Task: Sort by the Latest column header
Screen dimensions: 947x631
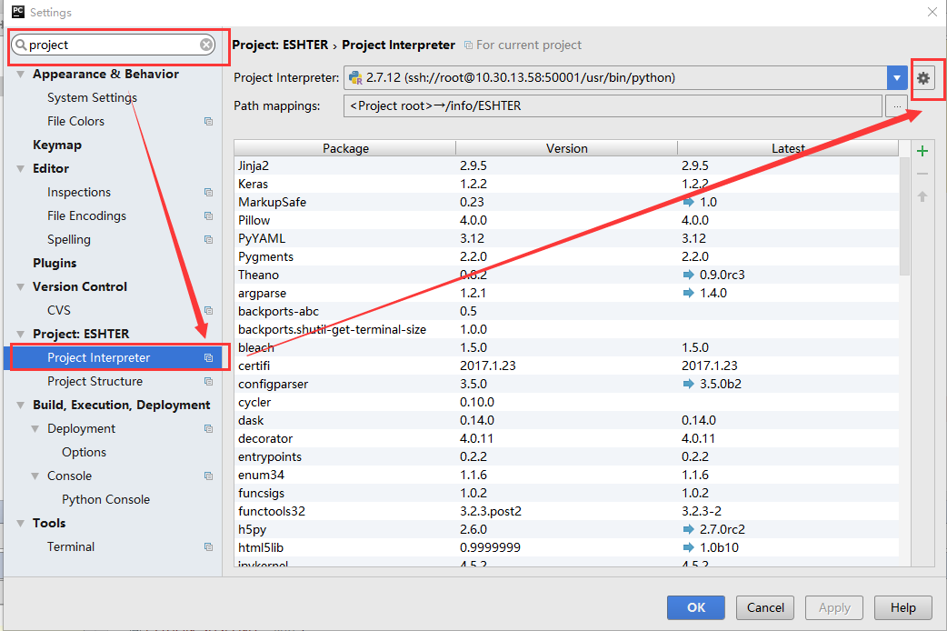Action: (x=788, y=148)
